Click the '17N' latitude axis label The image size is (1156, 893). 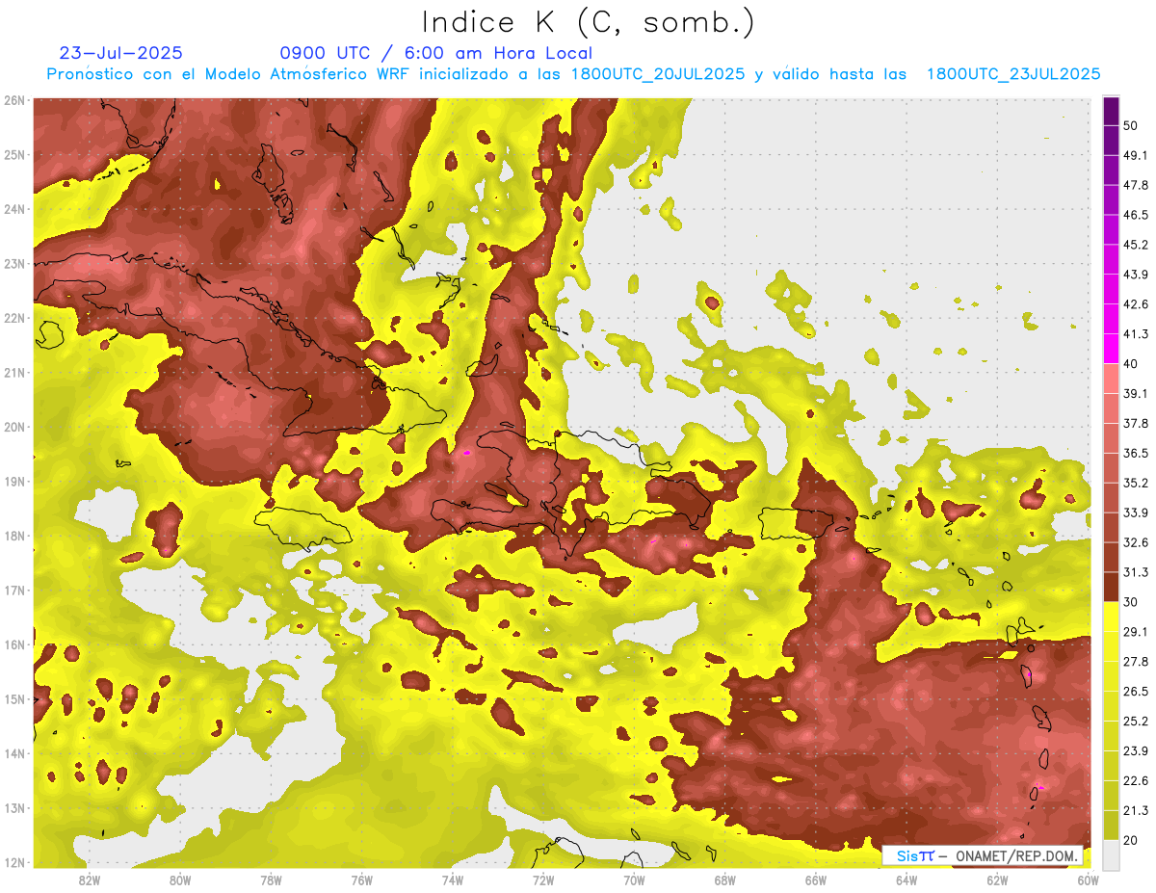point(13,590)
